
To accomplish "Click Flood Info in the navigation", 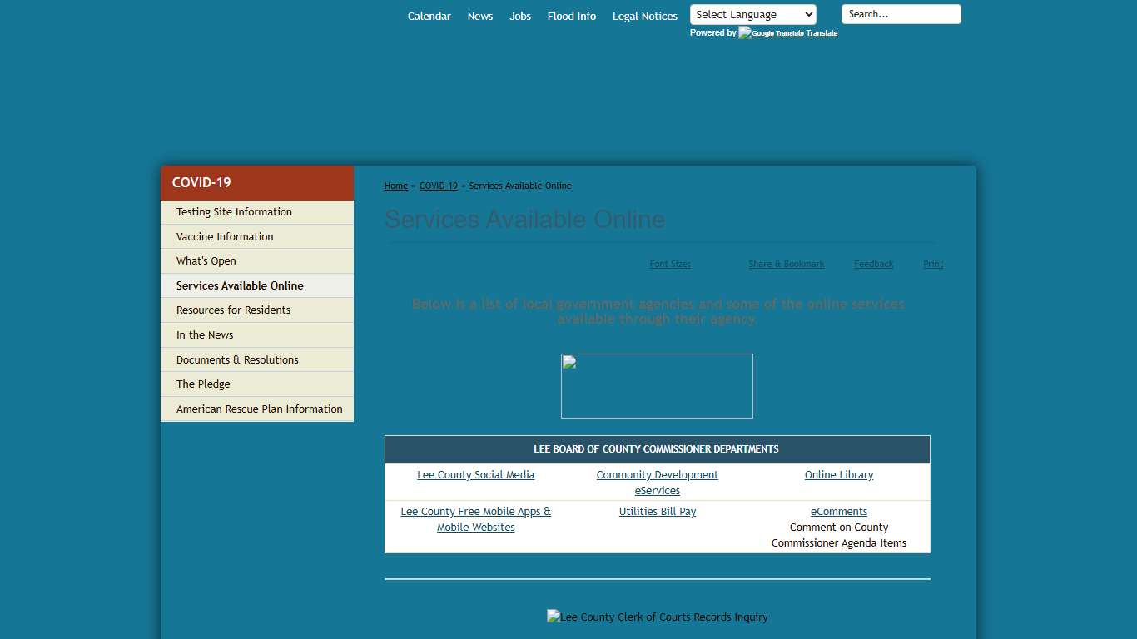I will [571, 16].
